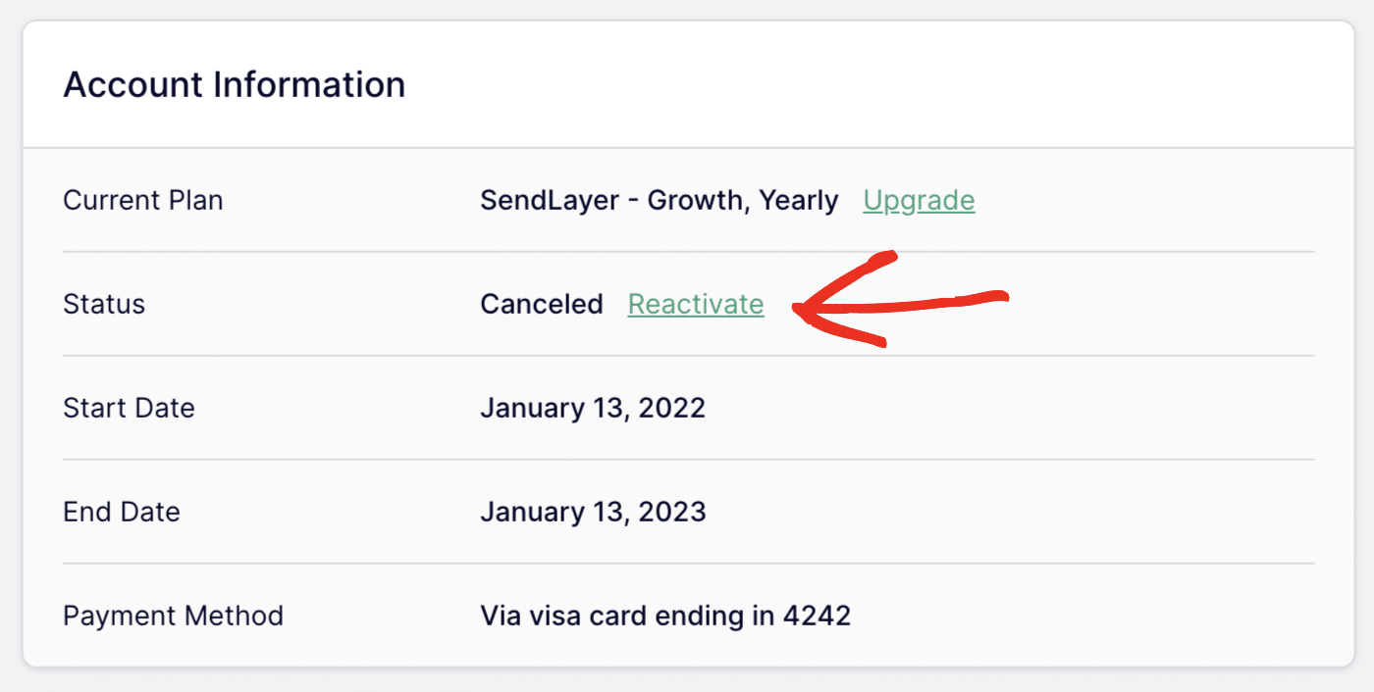Click the End Date label
1374x692 pixels.
[x=122, y=513]
